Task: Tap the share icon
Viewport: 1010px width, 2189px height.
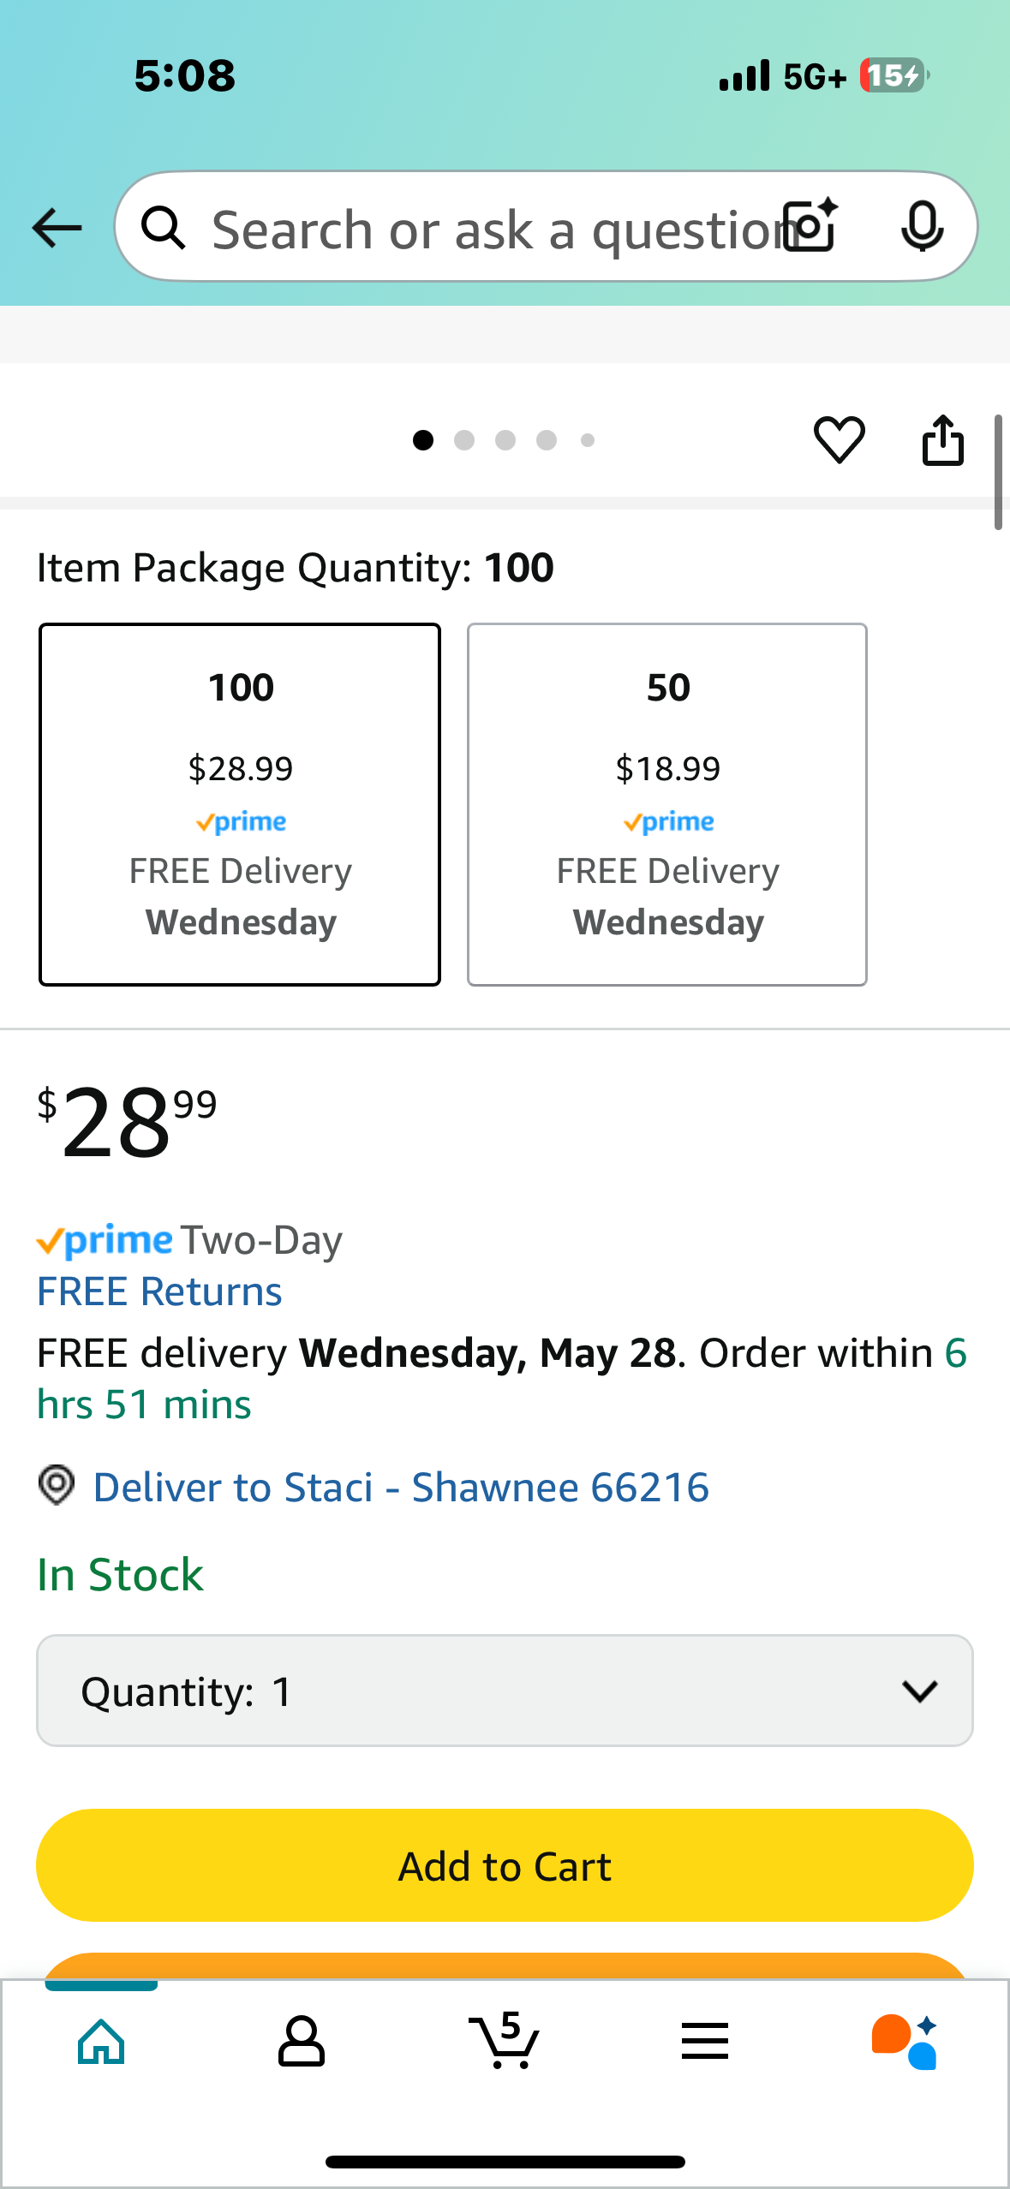Action: click(942, 440)
